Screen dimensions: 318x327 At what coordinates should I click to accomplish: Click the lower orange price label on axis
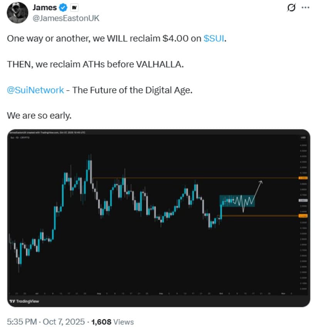coord(303,216)
